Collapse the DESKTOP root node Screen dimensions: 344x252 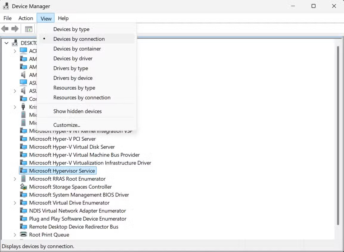[x=7, y=43]
